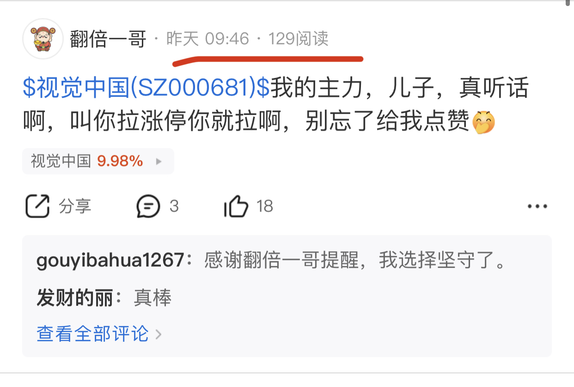This screenshot has width=574, height=387.
Task: Click the laughing emoji in the post
Action: click(484, 123)
